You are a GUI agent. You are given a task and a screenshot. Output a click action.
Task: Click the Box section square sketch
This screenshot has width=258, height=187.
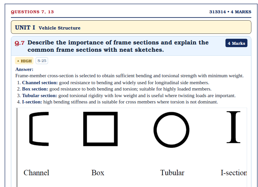pyautogui.click(x=100, y=129)
